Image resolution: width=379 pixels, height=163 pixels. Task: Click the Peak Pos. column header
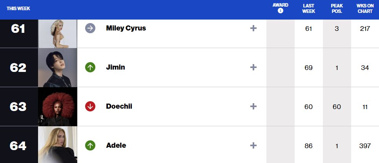pos(337,8)
